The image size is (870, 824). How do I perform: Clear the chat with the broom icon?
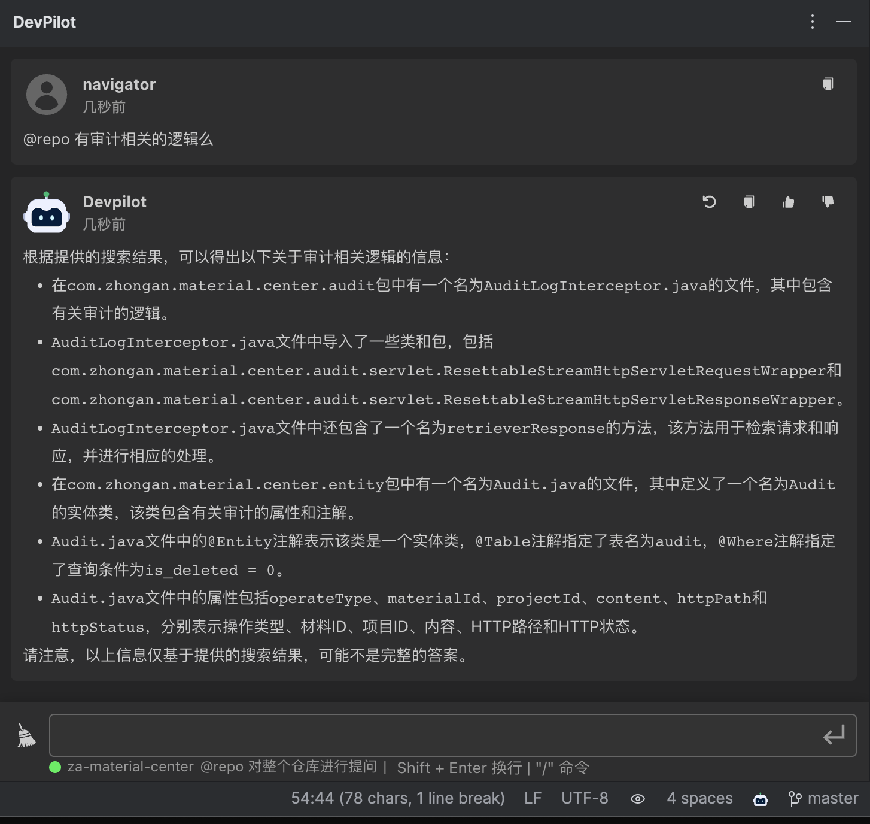26,735
